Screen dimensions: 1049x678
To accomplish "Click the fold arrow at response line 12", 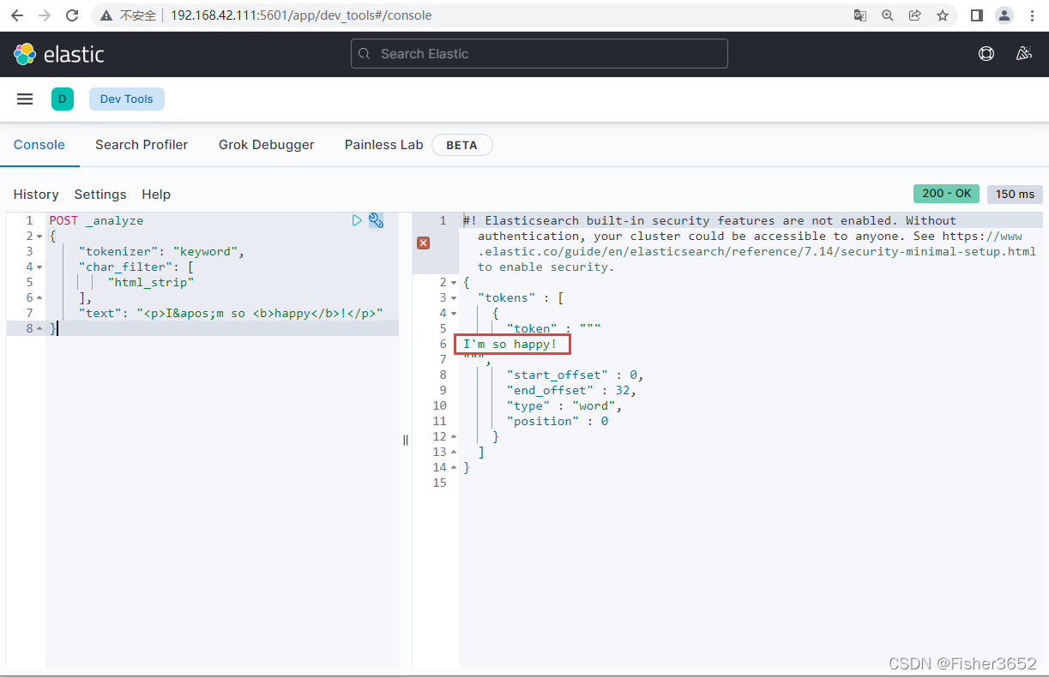I will click(454, 437).
